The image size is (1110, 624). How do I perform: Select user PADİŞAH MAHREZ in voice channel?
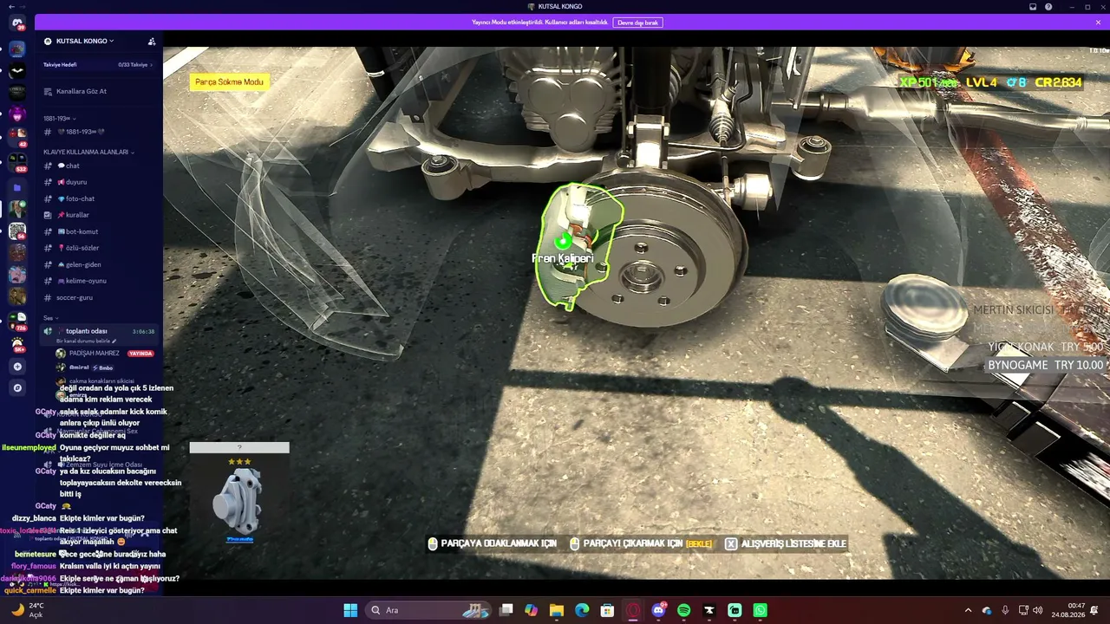[94, 354]
